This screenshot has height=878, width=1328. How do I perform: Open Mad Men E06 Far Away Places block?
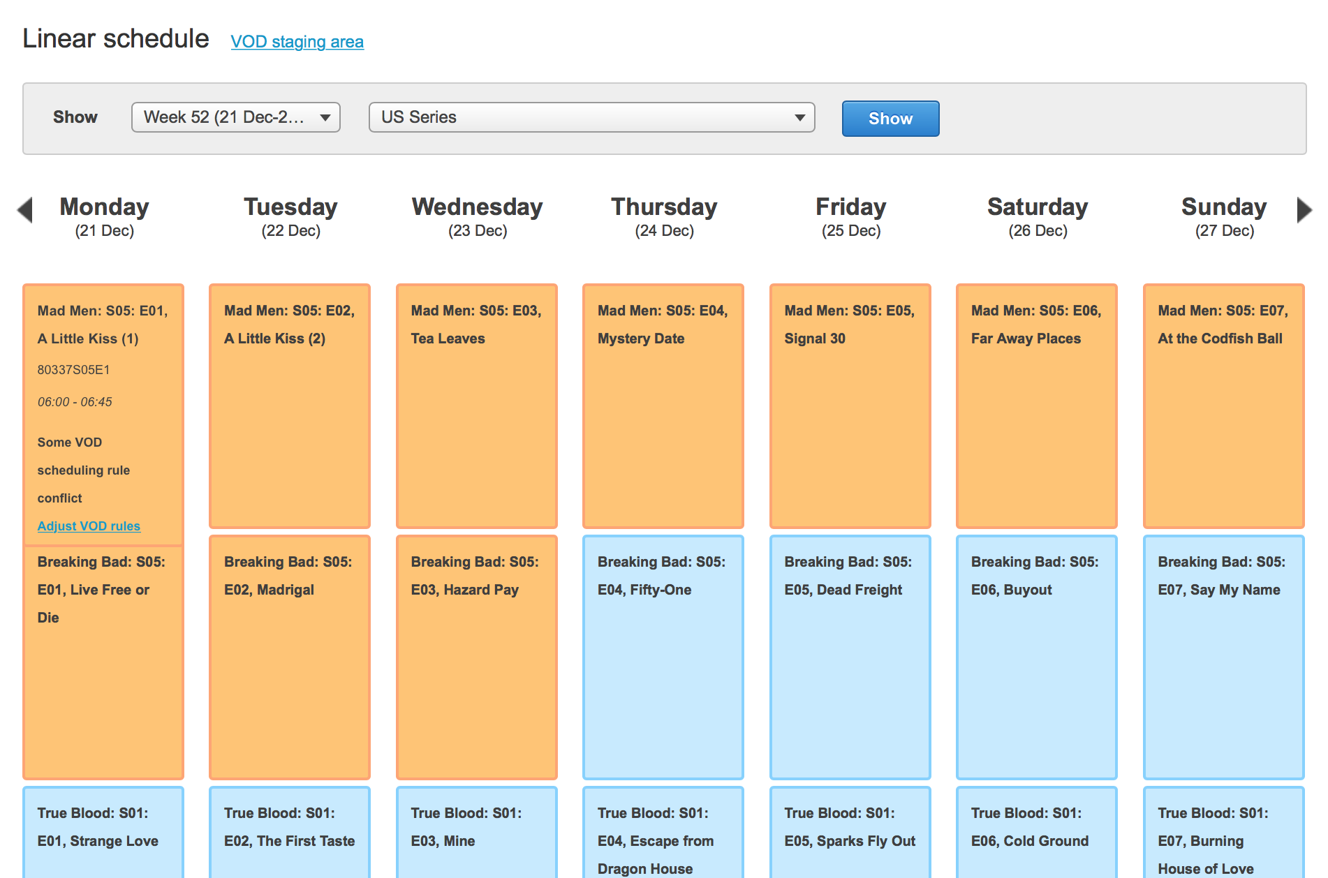[1037, 405]
